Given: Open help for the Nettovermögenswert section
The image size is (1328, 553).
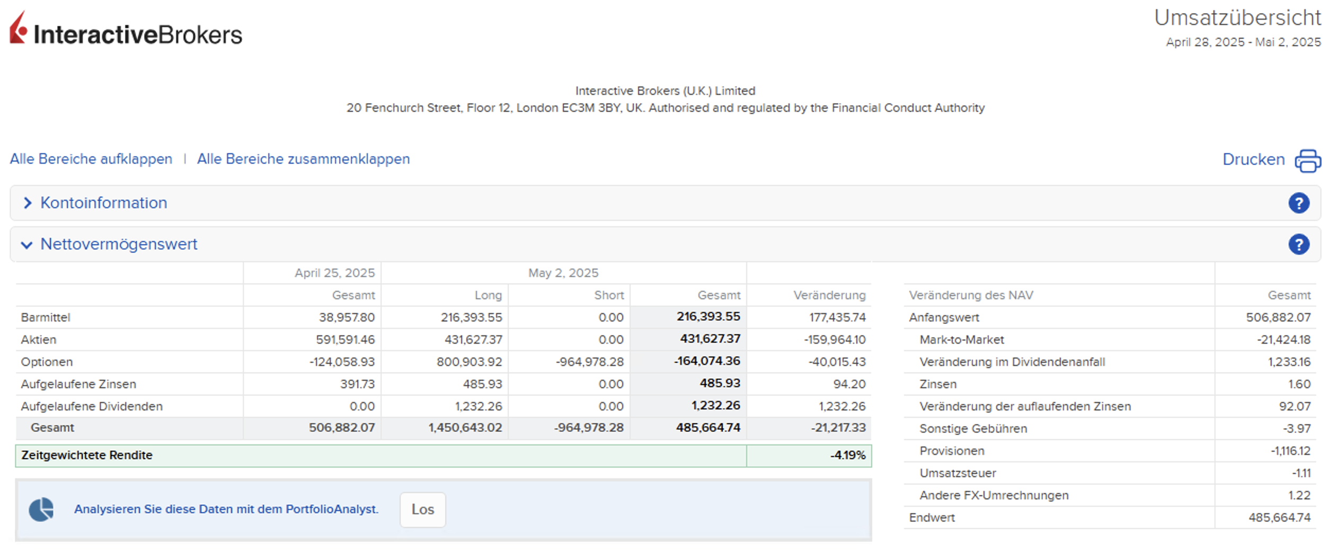Looking at the screenshot, I should (1298, 245).
